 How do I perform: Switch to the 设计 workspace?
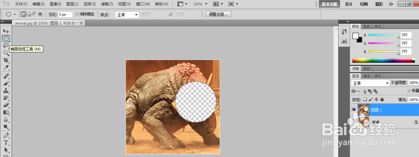(x=348, y=4)
